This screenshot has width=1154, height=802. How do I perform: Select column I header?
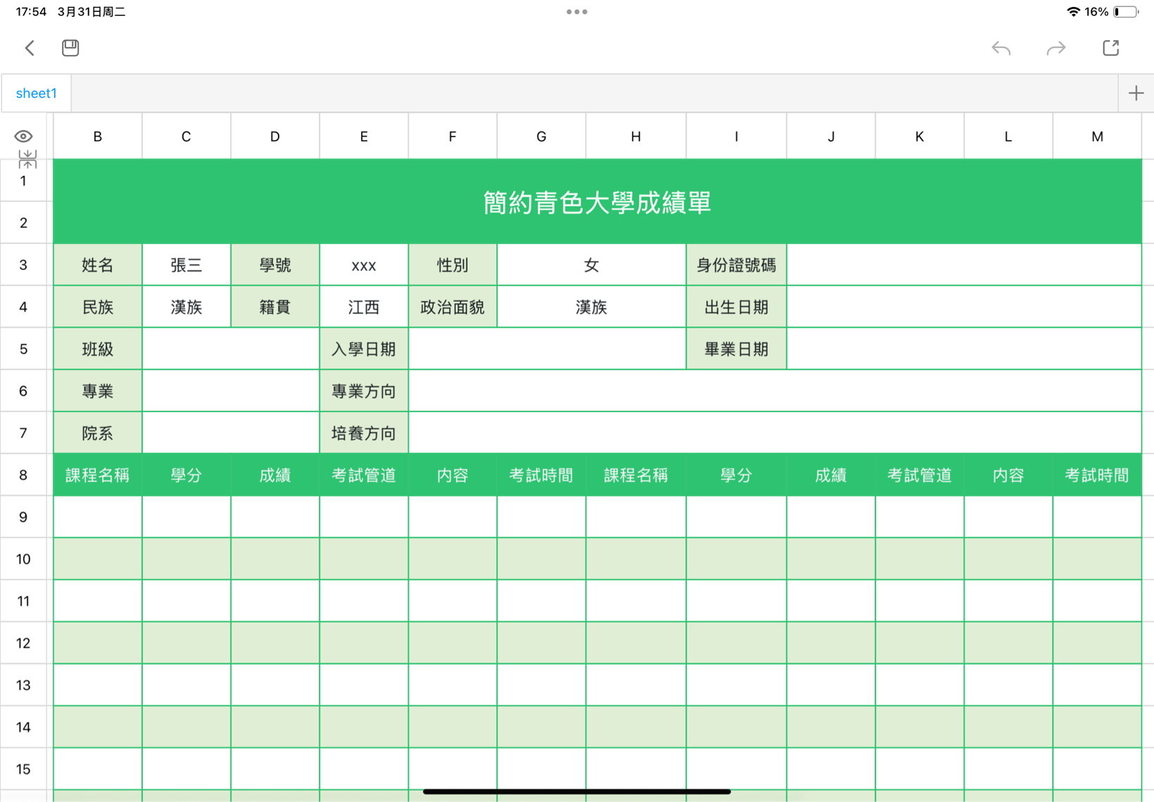[x=737, y=136]
